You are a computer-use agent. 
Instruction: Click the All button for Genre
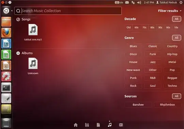tap(177, 38)
